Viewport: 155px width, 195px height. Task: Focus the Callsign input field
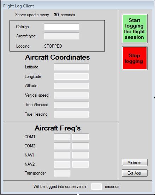tap(62, 27)
